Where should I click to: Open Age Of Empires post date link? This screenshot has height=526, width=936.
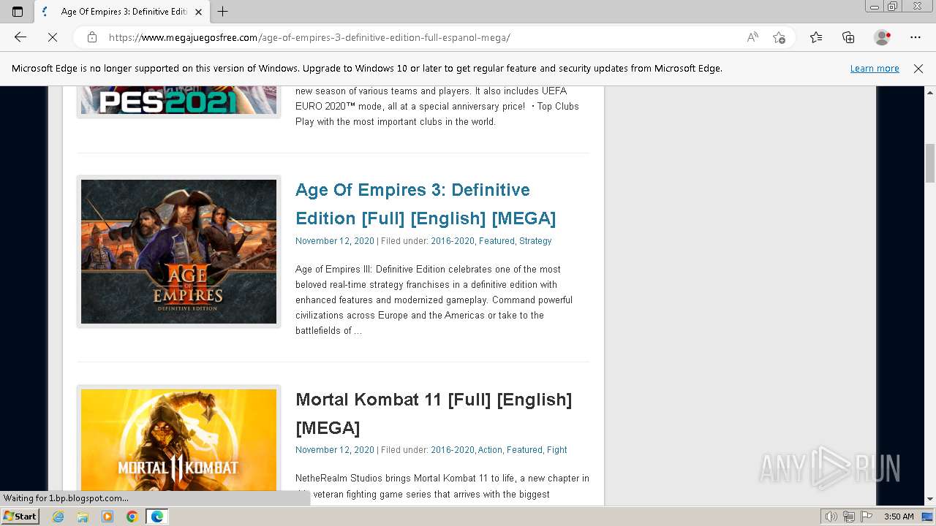(x=334, y=241)
